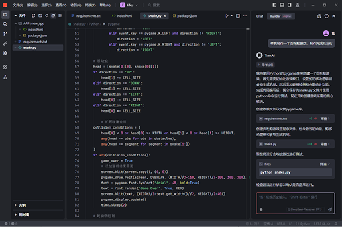Click the 3.13.0 64-bit interpreter selector
This screenshot has width=342, height=227.
point(321,224)
